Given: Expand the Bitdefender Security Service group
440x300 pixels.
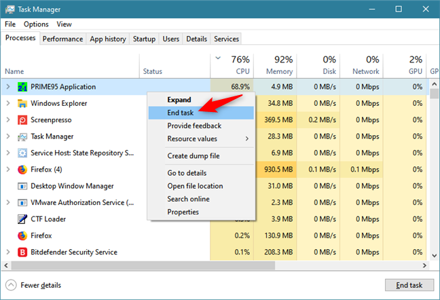Looking at the screenshot, I should (x=8, y=252).
